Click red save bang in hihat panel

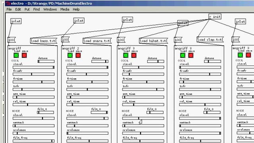134,55
